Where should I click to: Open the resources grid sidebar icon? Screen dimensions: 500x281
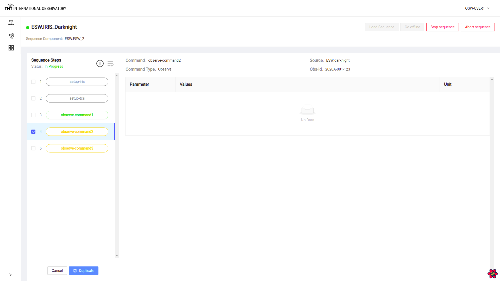click(x=11, y=48)
